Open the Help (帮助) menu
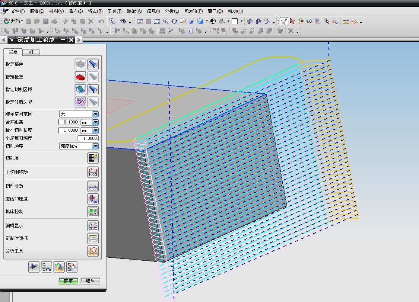Image resolution: width=419 pixels, height=302 pixels. coord(235,11)
